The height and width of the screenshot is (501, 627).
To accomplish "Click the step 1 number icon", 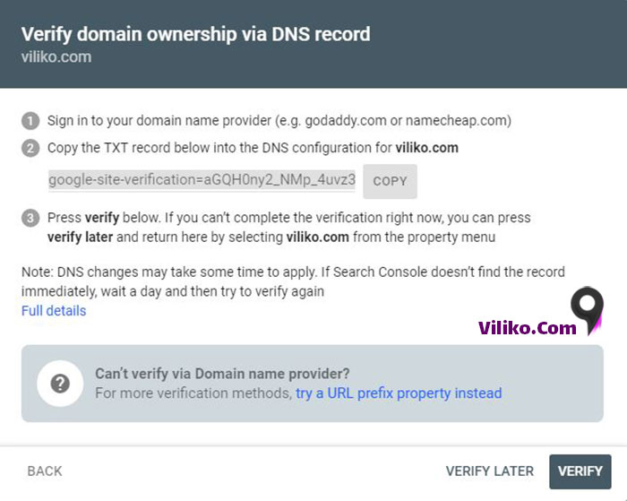I will click(x=31, y=121).
